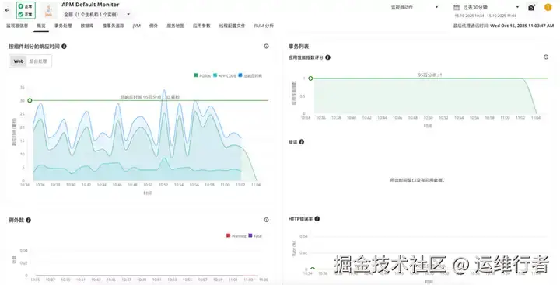Switch to the 后台处理 toggle option

tap(38, 61)
